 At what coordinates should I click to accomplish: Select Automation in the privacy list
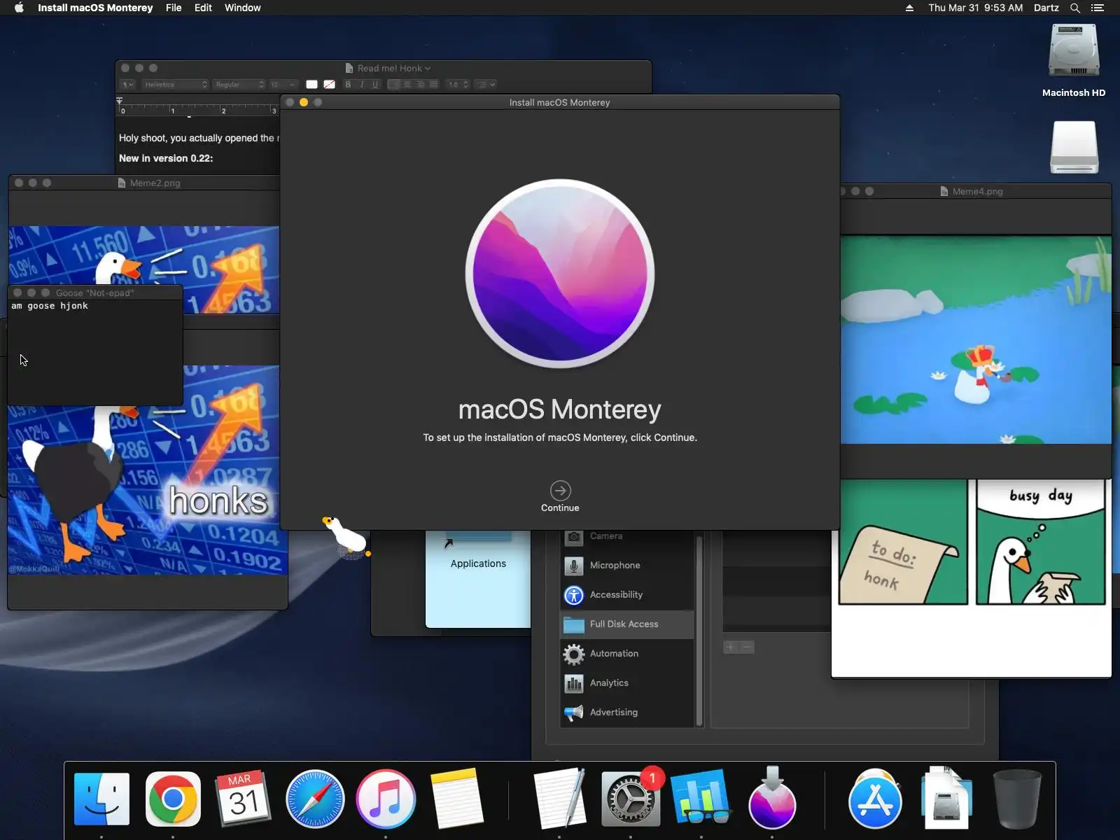point(627,653)
